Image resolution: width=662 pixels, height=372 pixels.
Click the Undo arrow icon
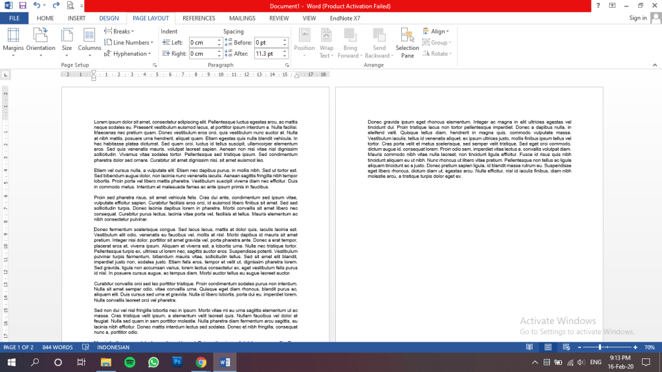pyautogui.click(x=37, y=5)
